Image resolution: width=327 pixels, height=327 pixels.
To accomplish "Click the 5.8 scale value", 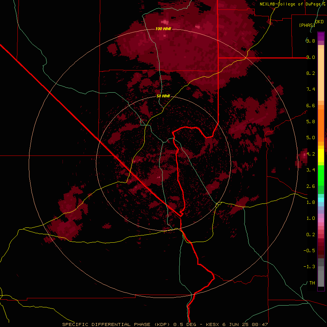I will tap(311, 122).
